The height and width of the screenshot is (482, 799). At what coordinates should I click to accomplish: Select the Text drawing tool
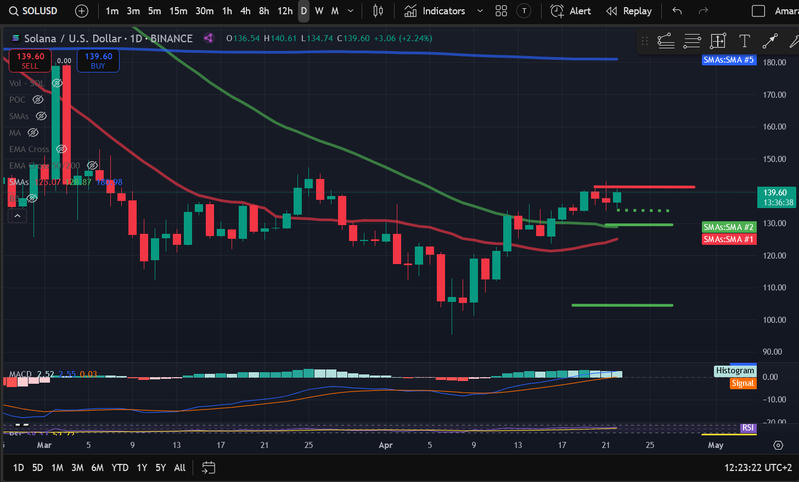pos(744,41)
